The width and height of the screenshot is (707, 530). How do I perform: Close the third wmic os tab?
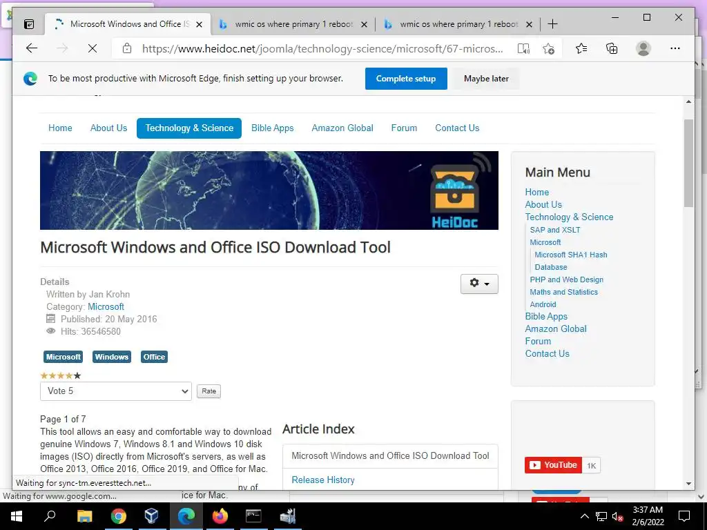[x=530, y=24]
